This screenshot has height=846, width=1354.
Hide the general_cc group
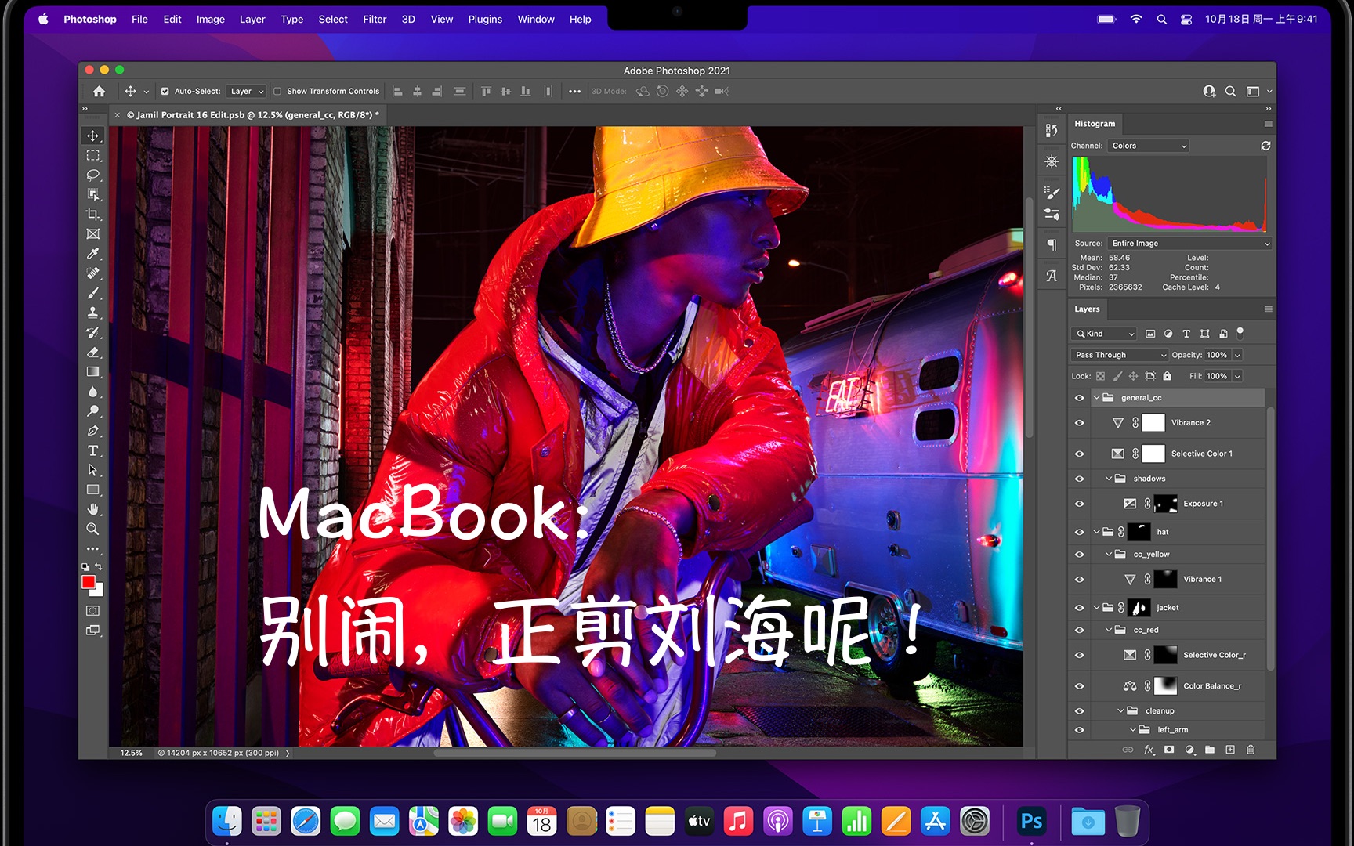click(1079, 398)
